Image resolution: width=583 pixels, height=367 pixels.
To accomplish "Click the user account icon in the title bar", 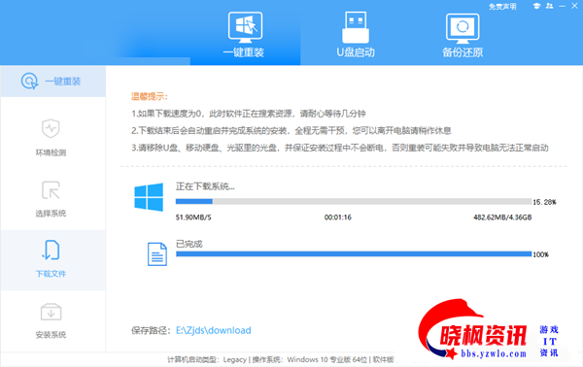I will (x=550, y=6).
